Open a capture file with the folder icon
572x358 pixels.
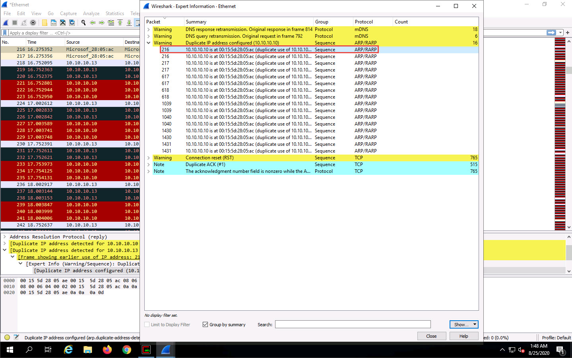pos(45,23)
